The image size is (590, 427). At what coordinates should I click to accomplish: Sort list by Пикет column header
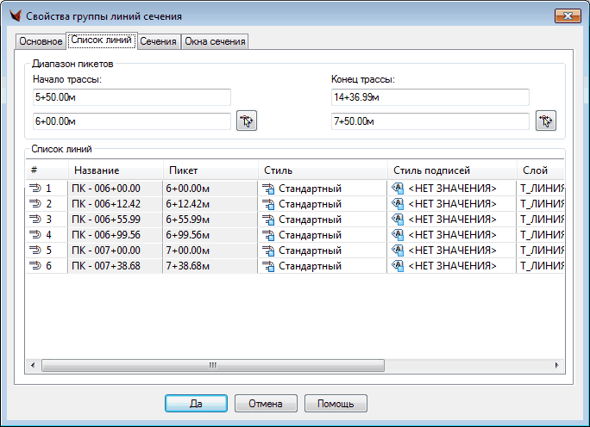tap(210, 170)
